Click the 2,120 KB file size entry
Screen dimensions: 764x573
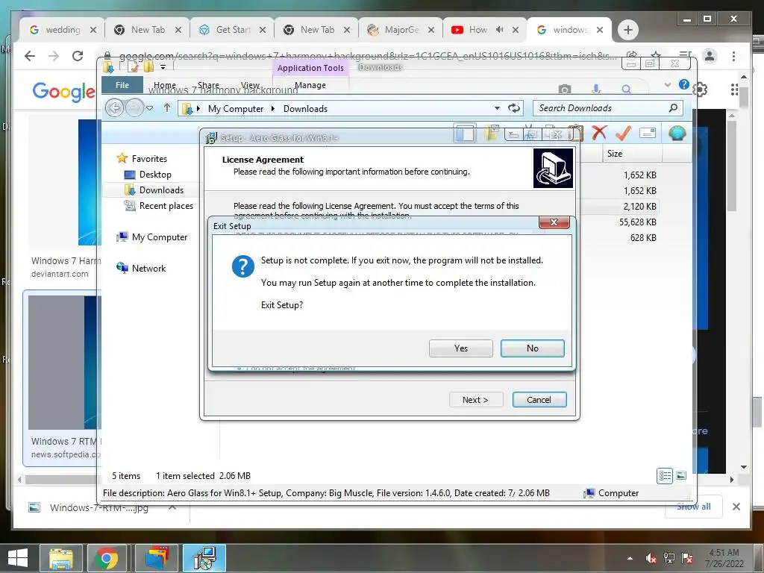point(639,207)
